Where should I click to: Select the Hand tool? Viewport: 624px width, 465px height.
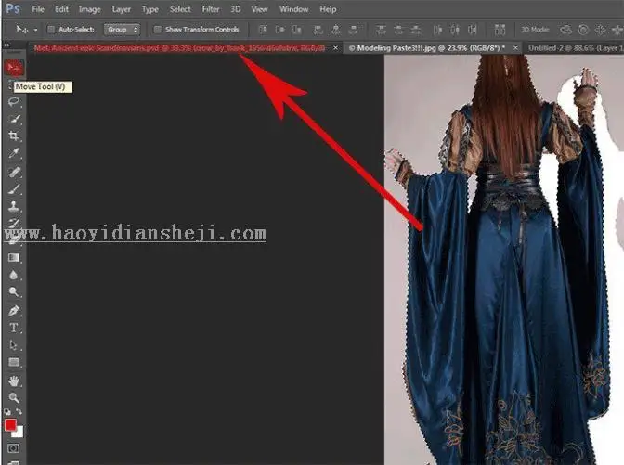pos(14,381)
